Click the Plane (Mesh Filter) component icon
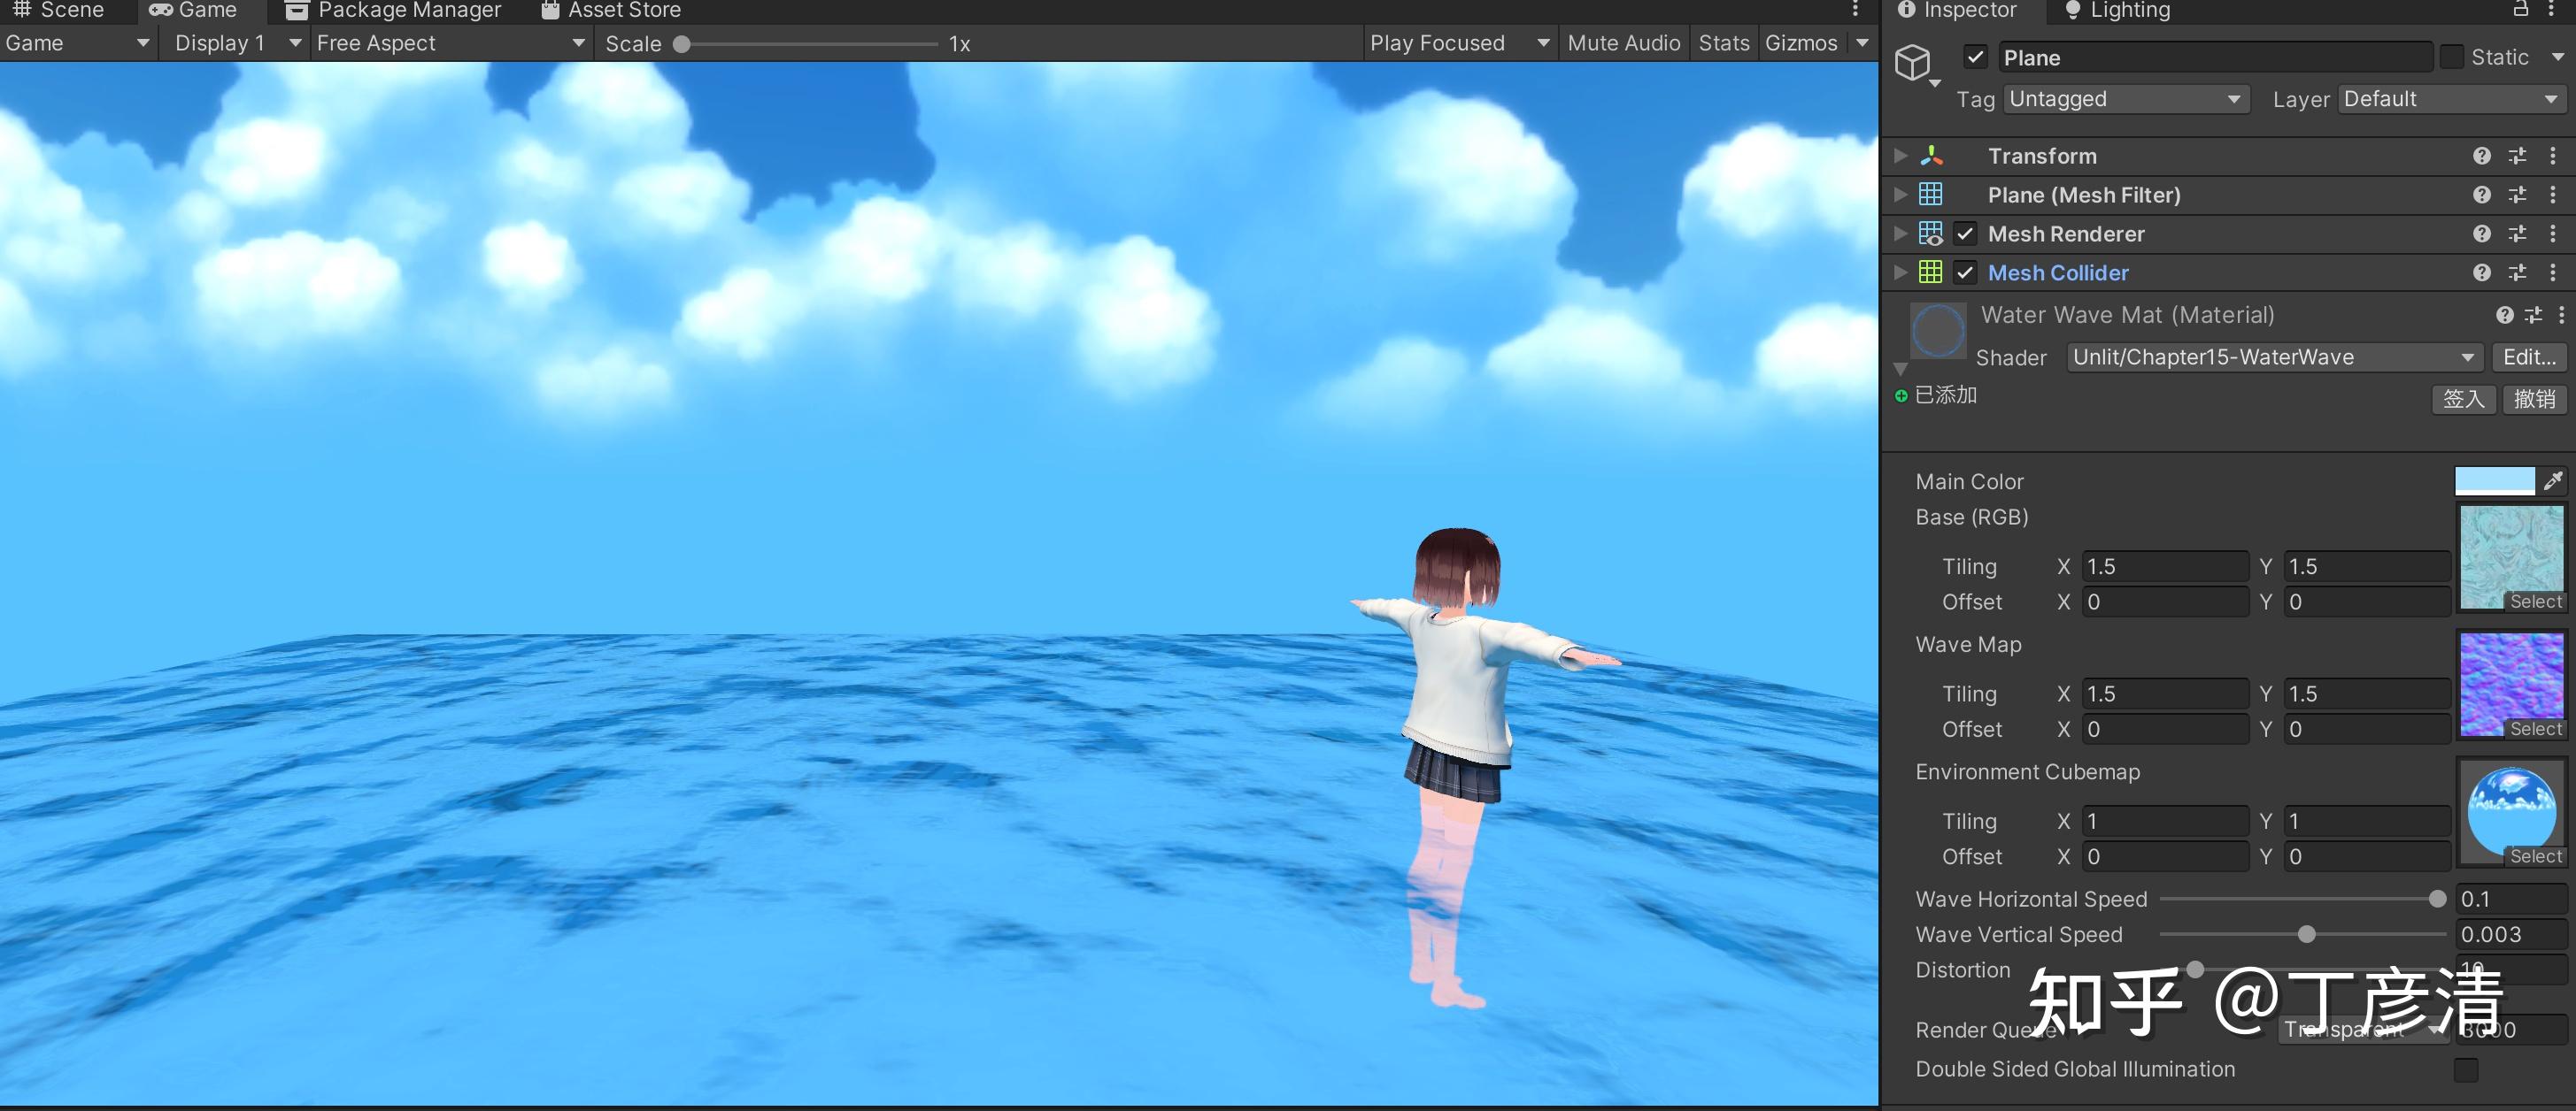 [x=1931, y=194]
